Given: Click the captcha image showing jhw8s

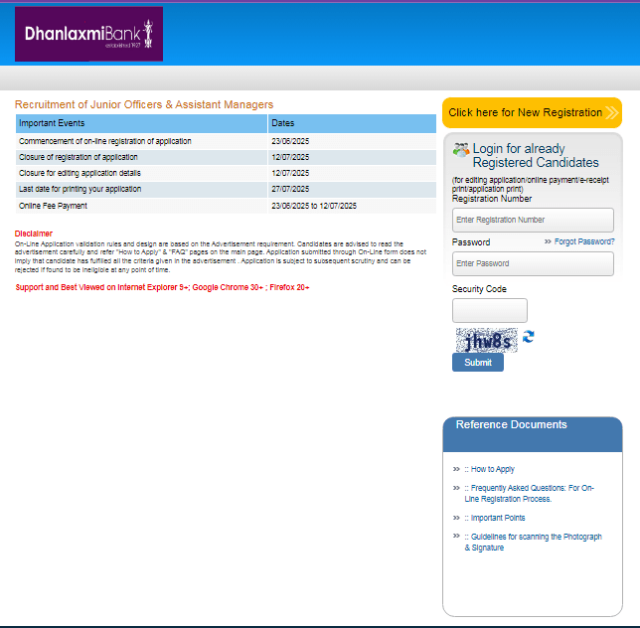Looking at the screenshot, I should (x=486, y=340).
